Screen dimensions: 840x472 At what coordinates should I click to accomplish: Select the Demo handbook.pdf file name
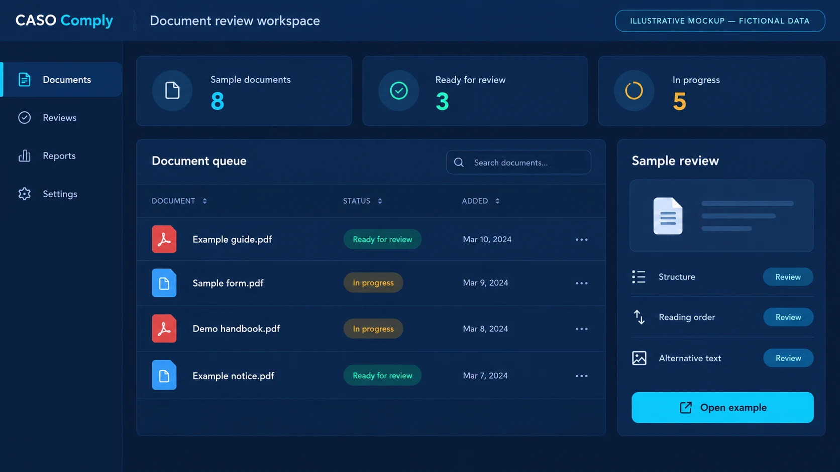click(x=236, y=329)
